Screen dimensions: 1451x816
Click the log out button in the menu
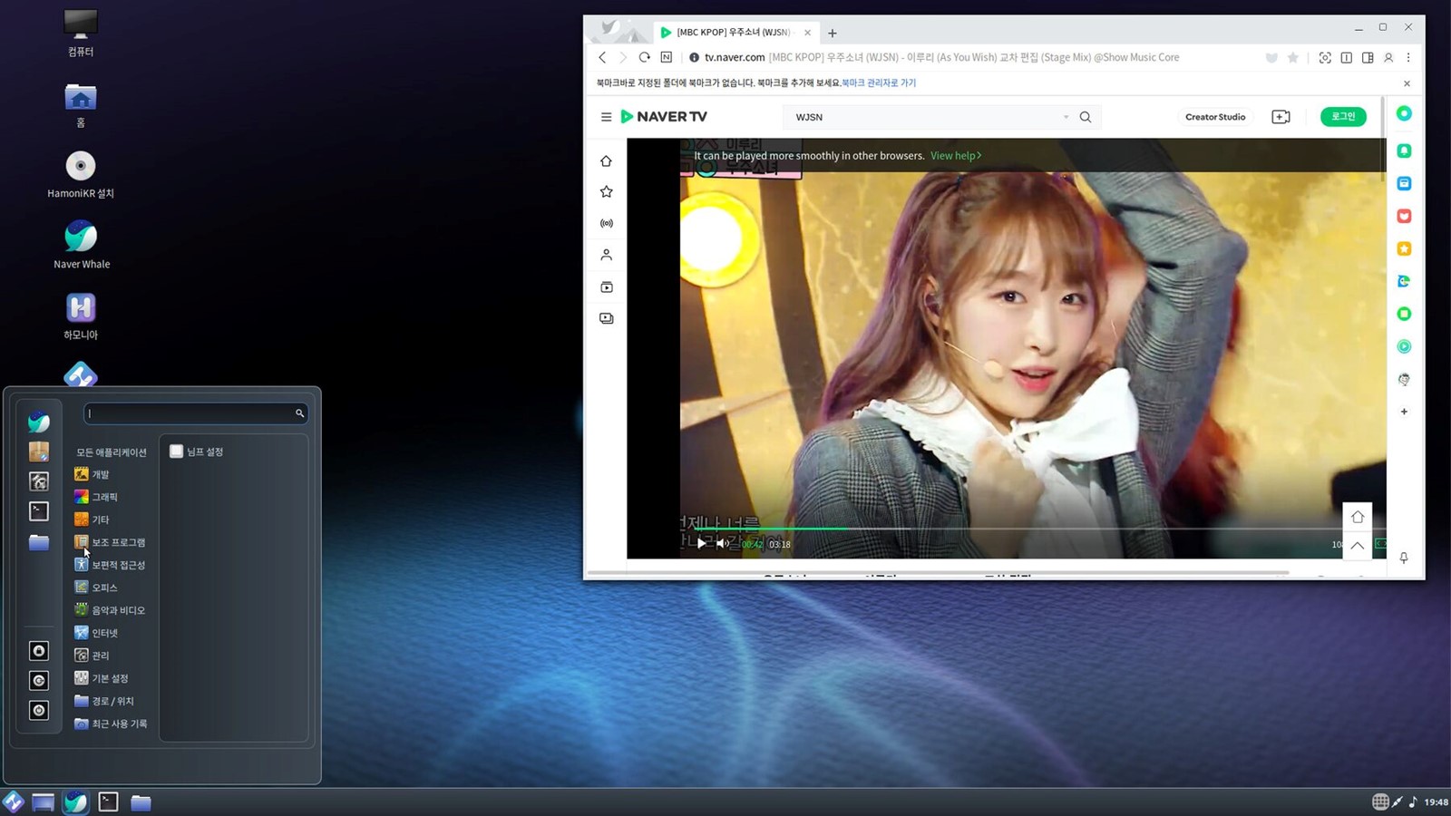coord(39,681)
